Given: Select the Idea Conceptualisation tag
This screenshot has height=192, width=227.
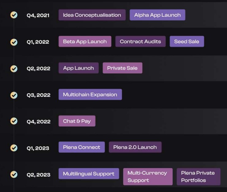Looking at the screenshot, I should tap(92, 15).
